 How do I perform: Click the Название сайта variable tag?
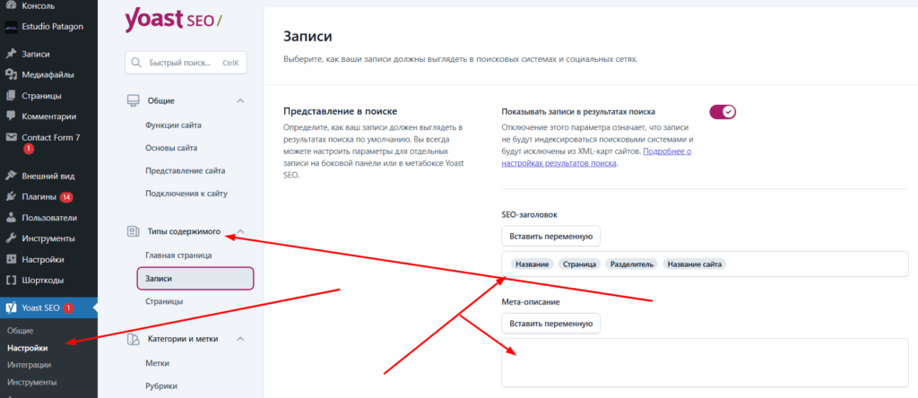click(695, 264)
